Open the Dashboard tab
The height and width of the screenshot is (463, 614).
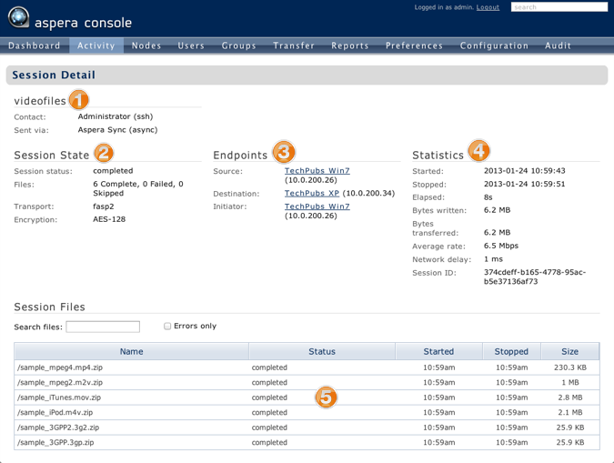[x=35, y=45]
